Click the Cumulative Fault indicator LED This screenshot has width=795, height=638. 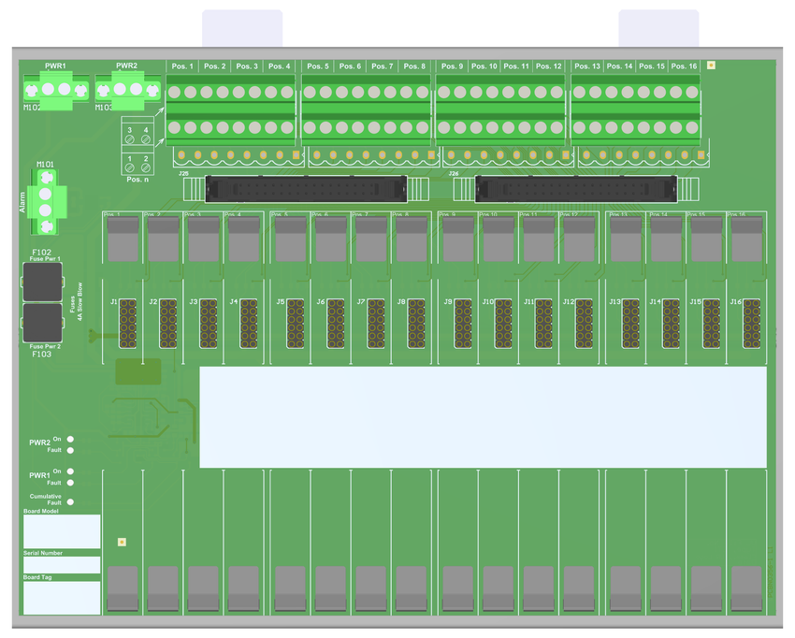coord(70,502)
